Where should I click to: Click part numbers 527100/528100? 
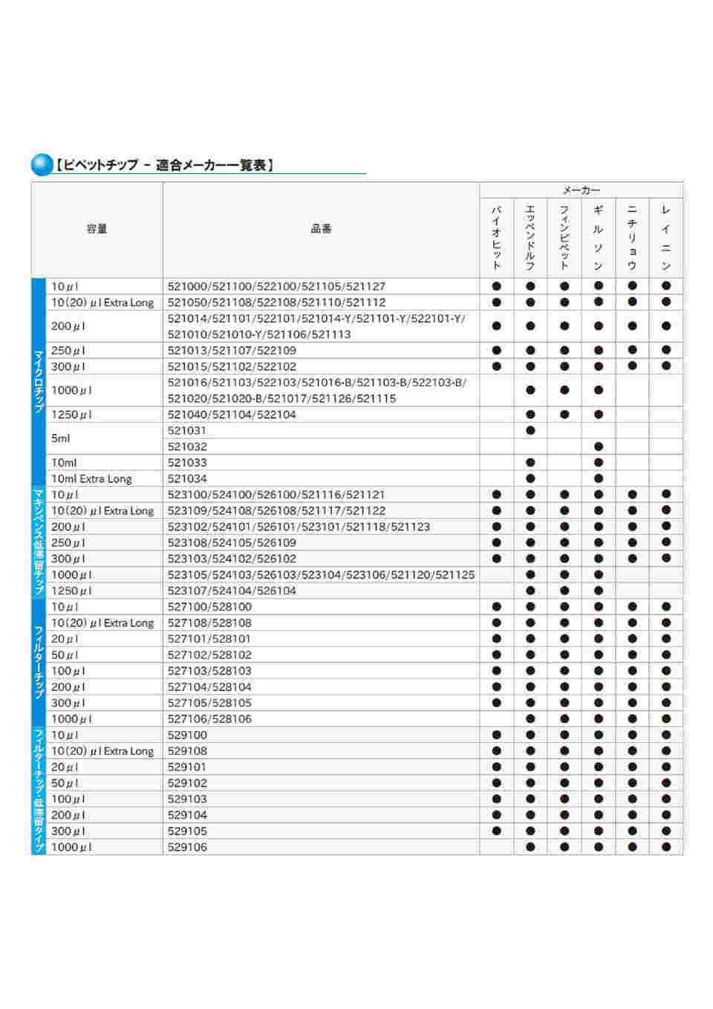point(209,606)
